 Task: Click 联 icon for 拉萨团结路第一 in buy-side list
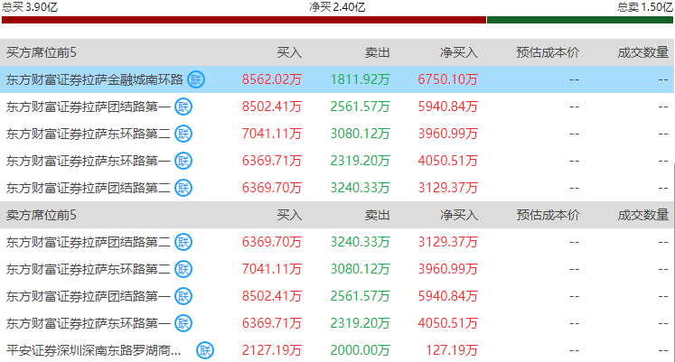click(x=183, y=107)
